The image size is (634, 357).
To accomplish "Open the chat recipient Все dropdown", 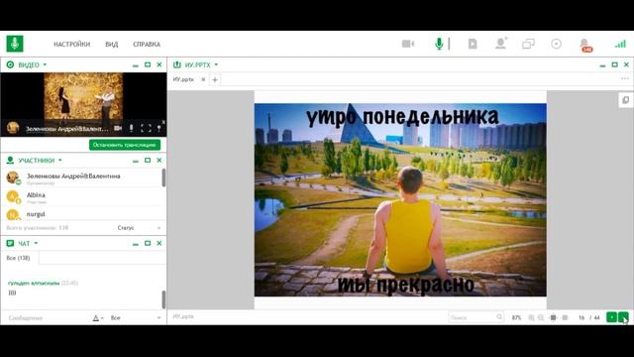I will coord(136,318).
